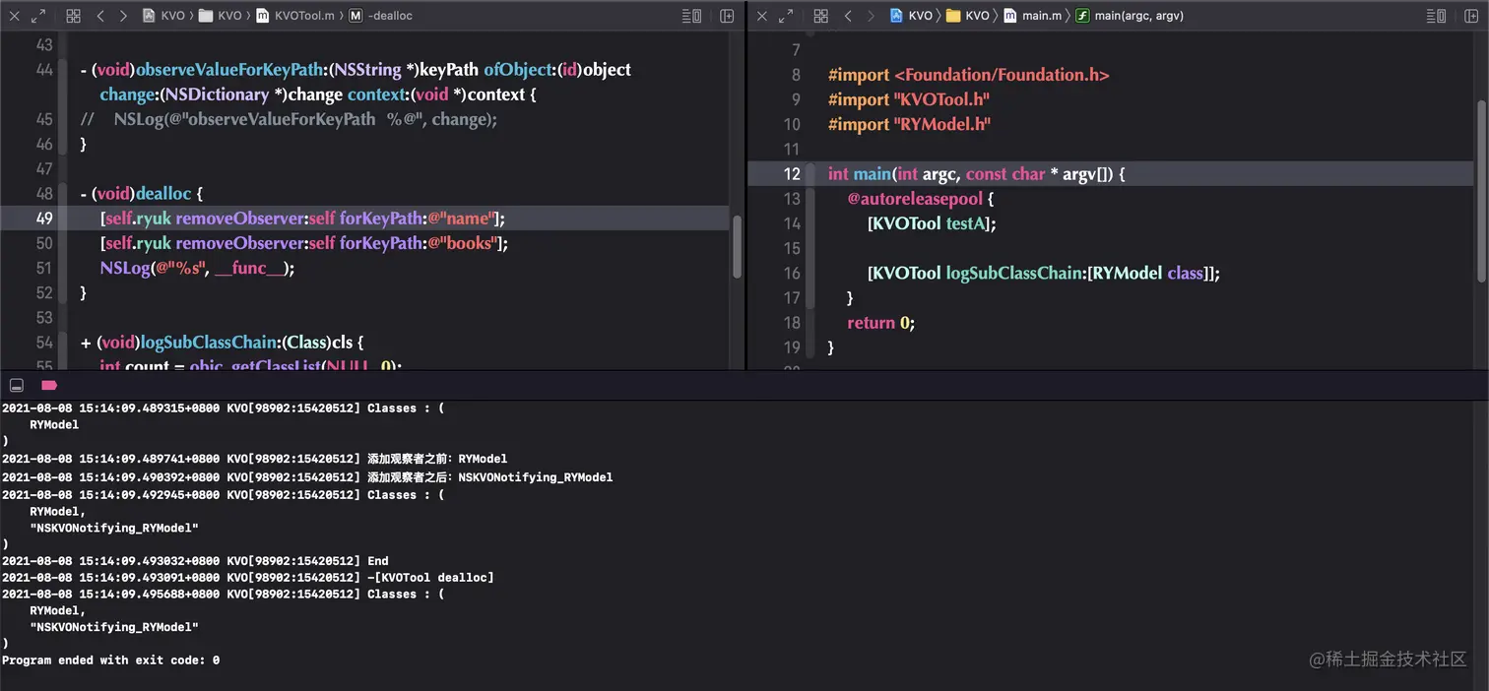Click 'Program ended with exit code: 0'
This screenshot has height=691, width=1489.
110,660
